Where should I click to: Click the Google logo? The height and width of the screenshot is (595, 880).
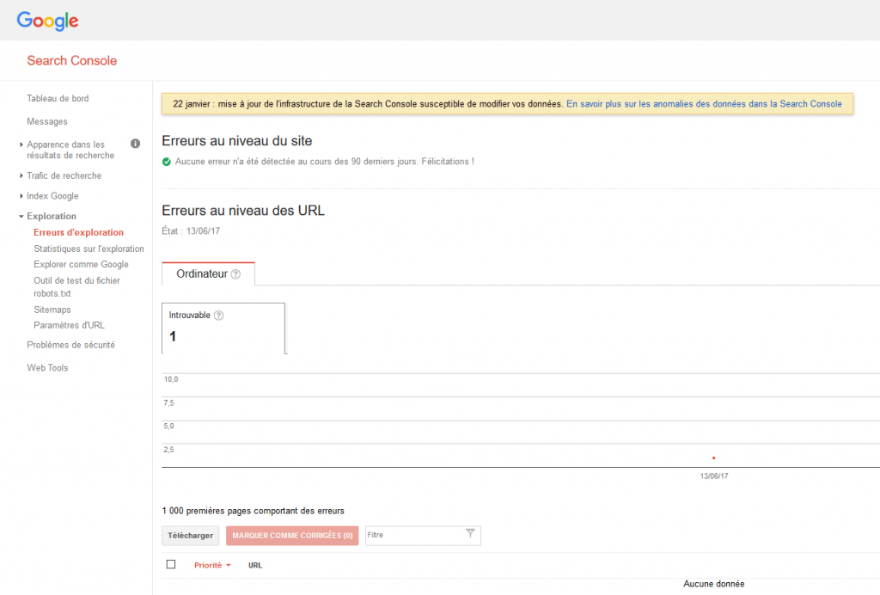[x=48, y=21]
